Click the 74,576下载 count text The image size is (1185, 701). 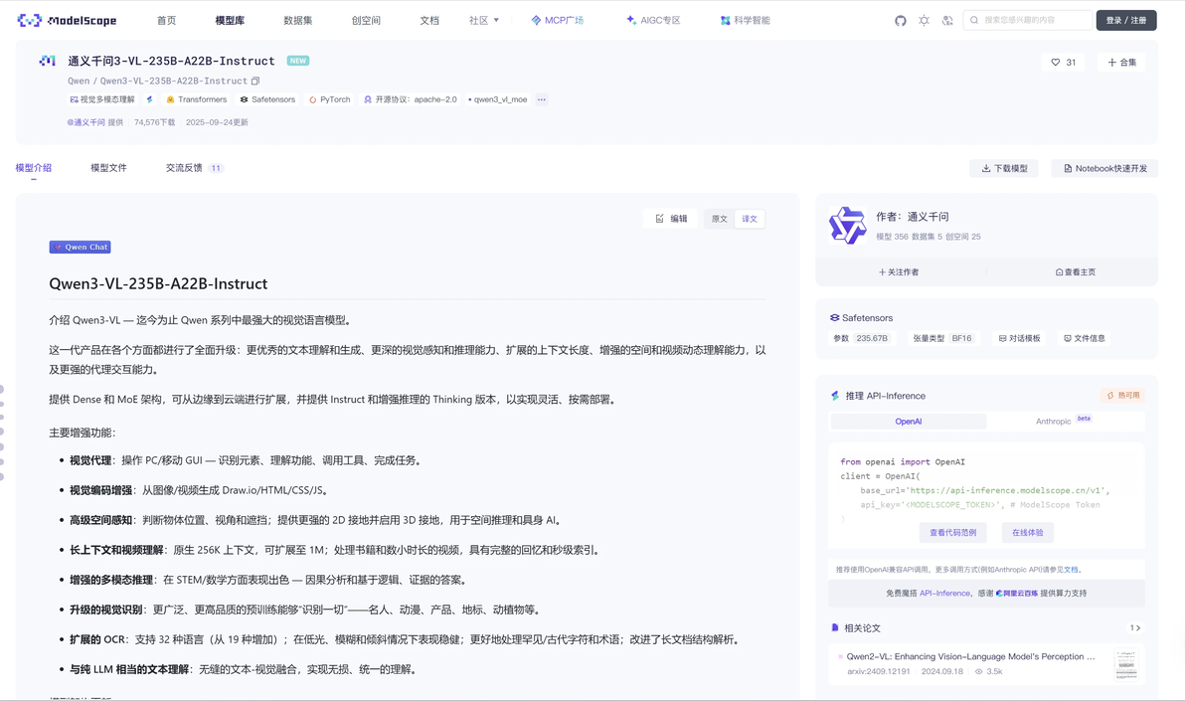[x=154, y=122]
